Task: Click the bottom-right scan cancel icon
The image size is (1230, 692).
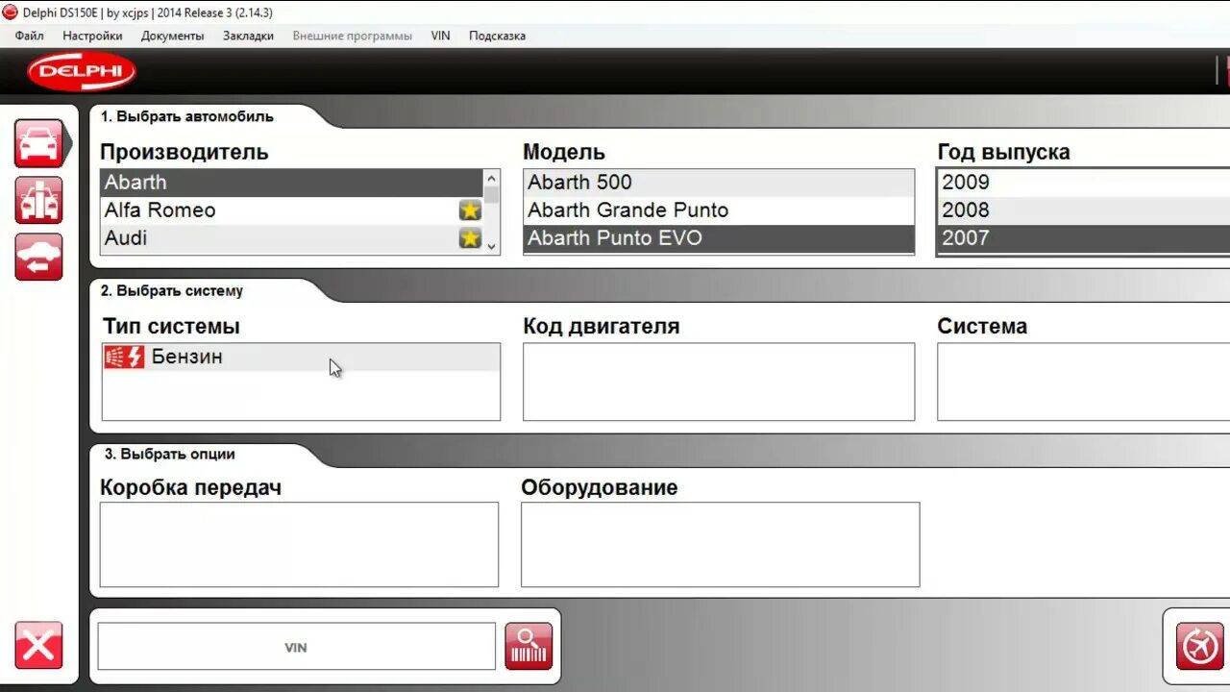Action: coord(1200,646)
